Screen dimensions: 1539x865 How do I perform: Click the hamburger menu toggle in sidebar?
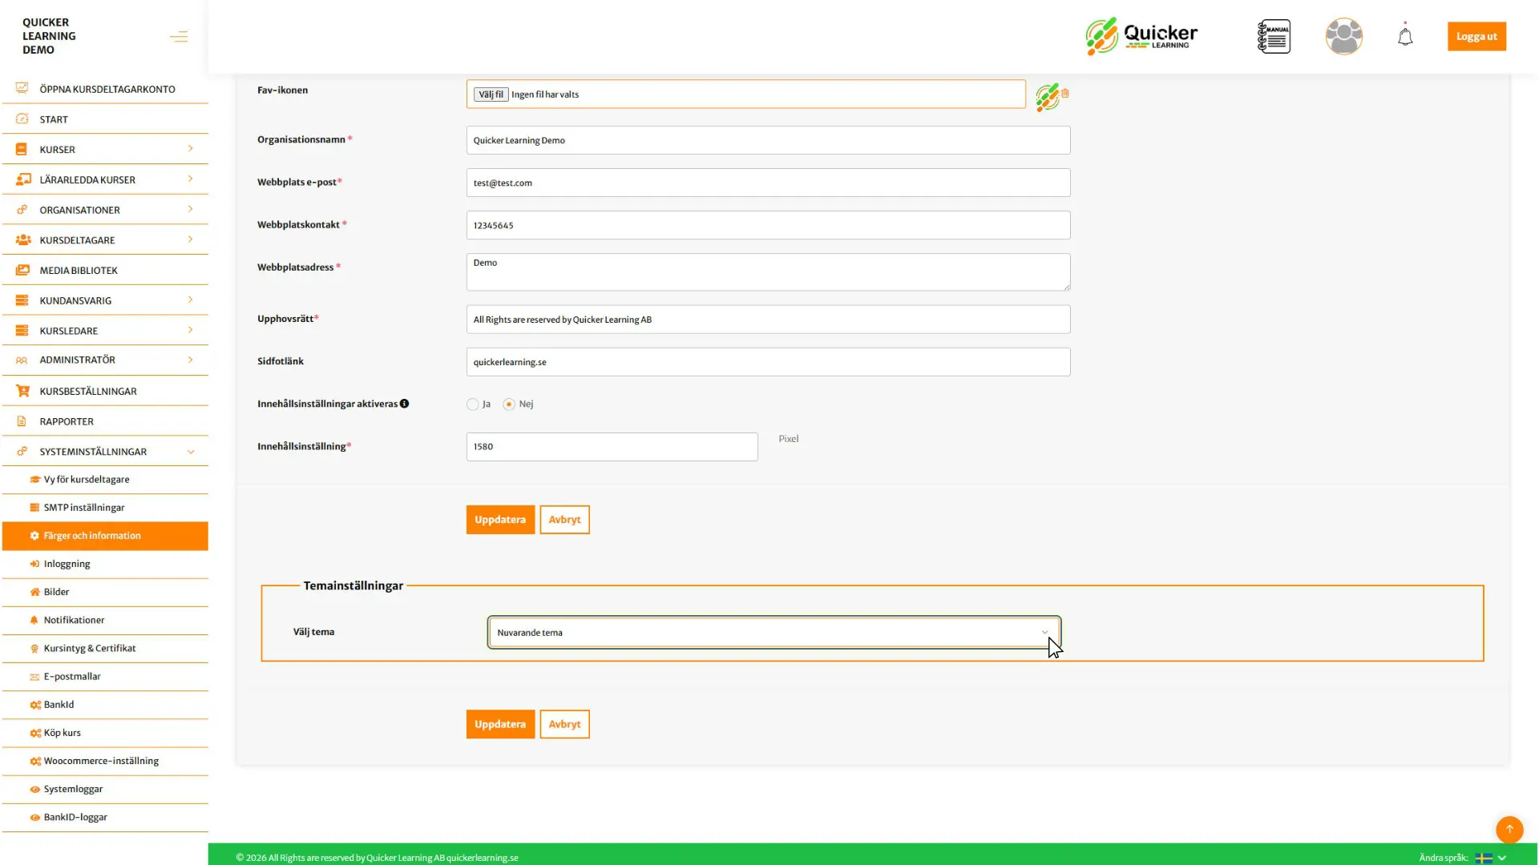coord(178,36)
